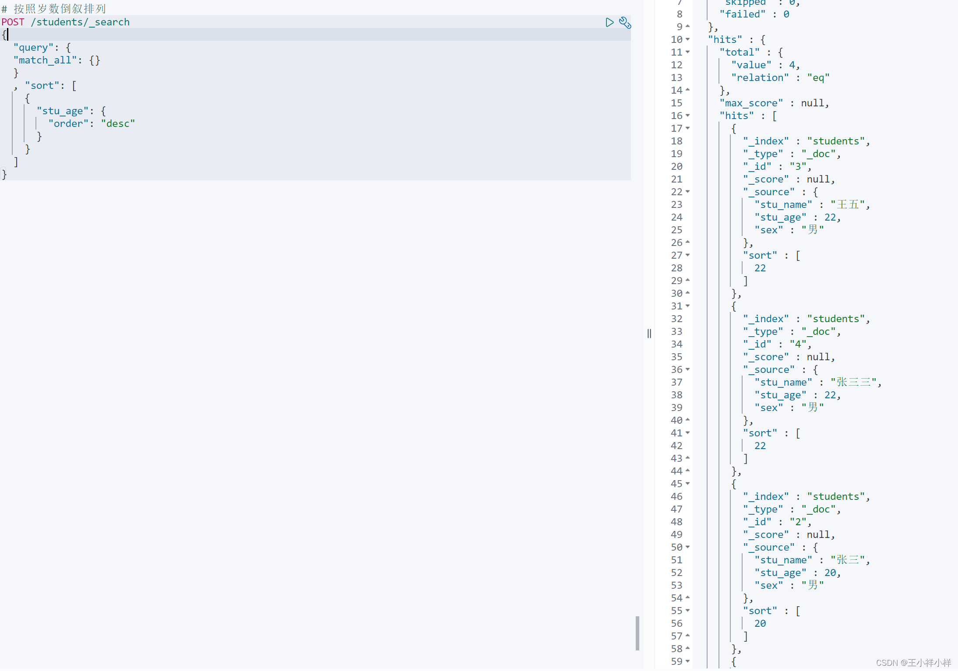The width and height of the screenshot is (958, 671).
Task: Click on the POST /students/_search request line
Action: click(x=66, y=22)
